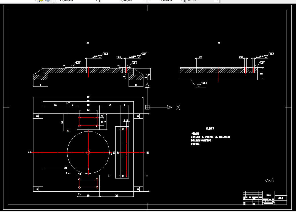The width and height of the screenshot is (296, 212).
Task: Select the 夹具体 part name in title block
Action: tap(281, 198)
